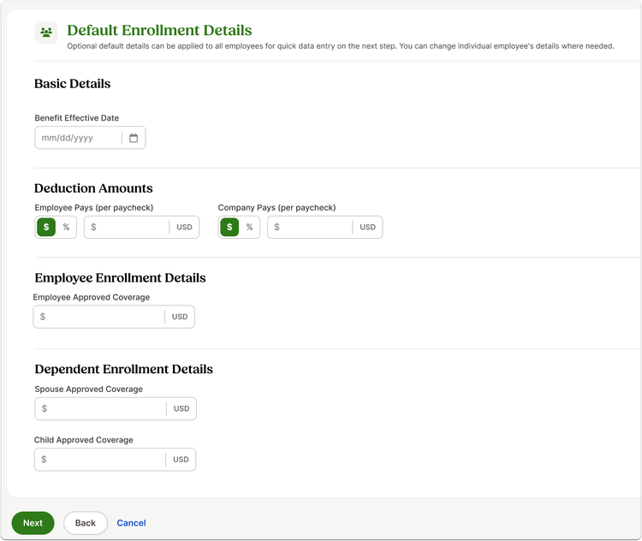Open the calendar date picker icon

[134, 138]
